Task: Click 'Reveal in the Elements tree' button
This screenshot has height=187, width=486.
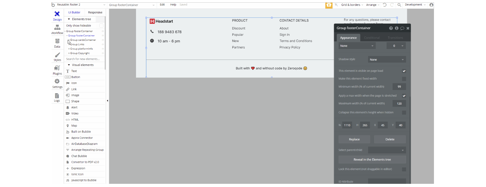Action: 372,159
